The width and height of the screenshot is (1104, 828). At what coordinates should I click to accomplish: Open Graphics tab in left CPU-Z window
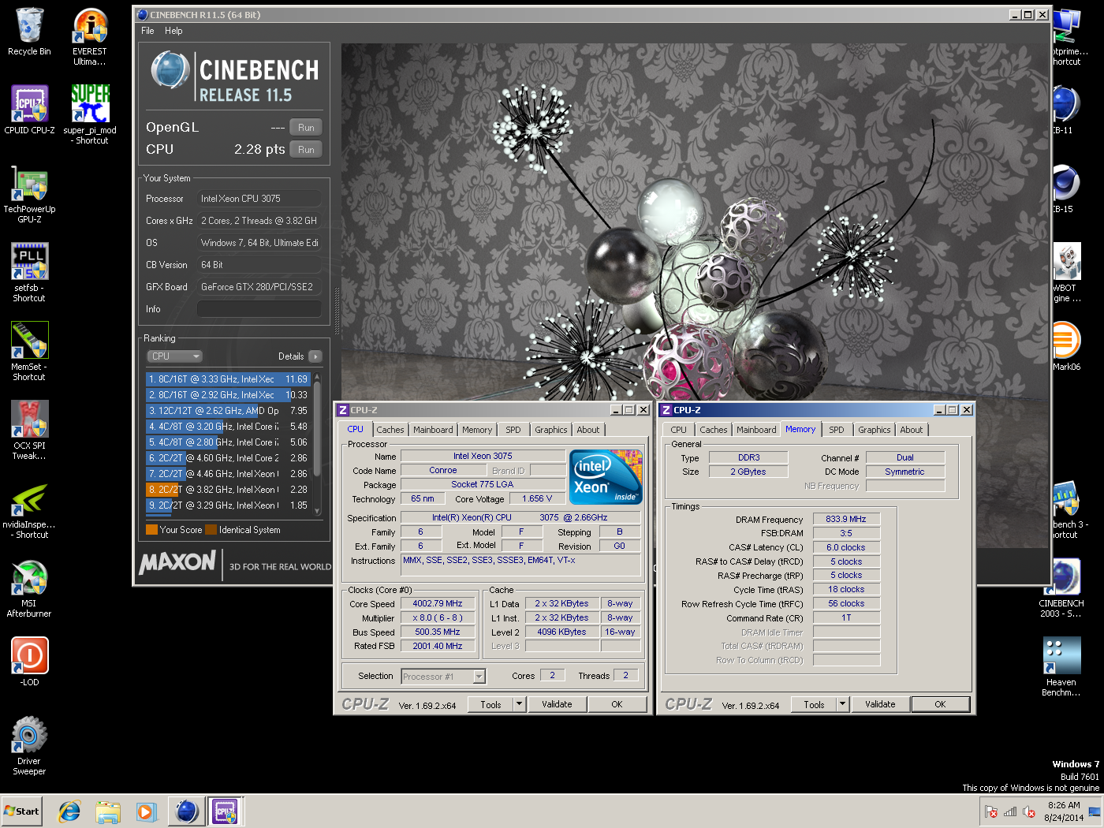(550, 430)
